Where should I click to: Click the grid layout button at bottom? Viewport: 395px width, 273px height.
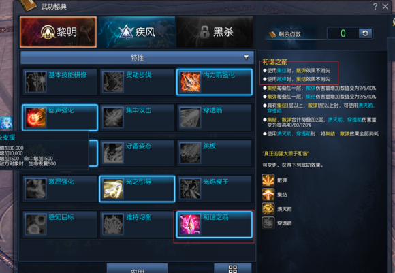click(x=233, y=268)
